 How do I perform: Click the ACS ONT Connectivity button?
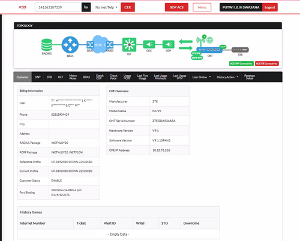click(x=241, y=64)
